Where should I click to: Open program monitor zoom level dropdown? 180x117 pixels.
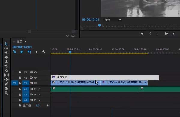(x=113, y=20)
